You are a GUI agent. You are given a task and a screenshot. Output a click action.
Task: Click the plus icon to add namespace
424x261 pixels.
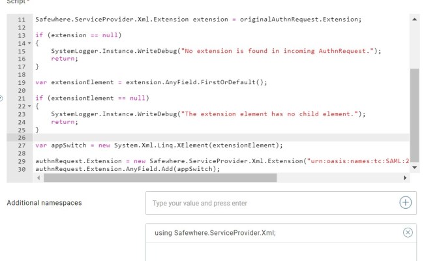click(405, 202)
